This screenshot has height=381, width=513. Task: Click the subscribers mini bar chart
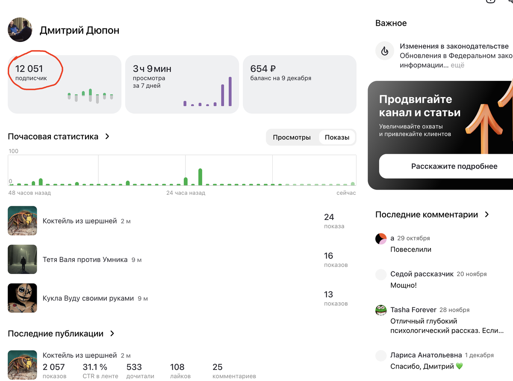[90, 96]
